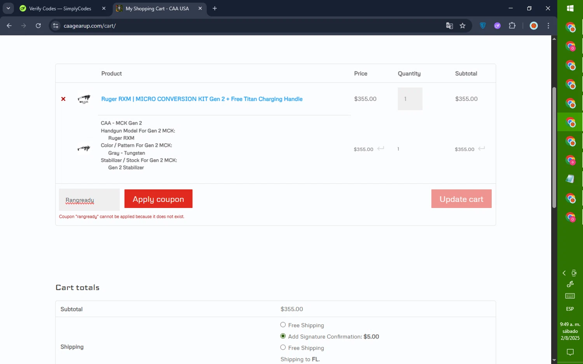Click the Cart totals heading

[x=78, y=288]
